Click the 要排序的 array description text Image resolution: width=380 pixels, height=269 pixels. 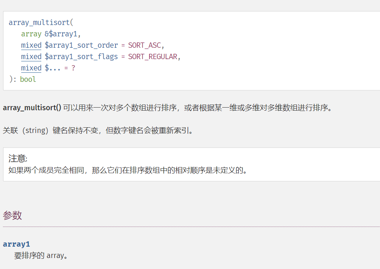click(41, 256)
